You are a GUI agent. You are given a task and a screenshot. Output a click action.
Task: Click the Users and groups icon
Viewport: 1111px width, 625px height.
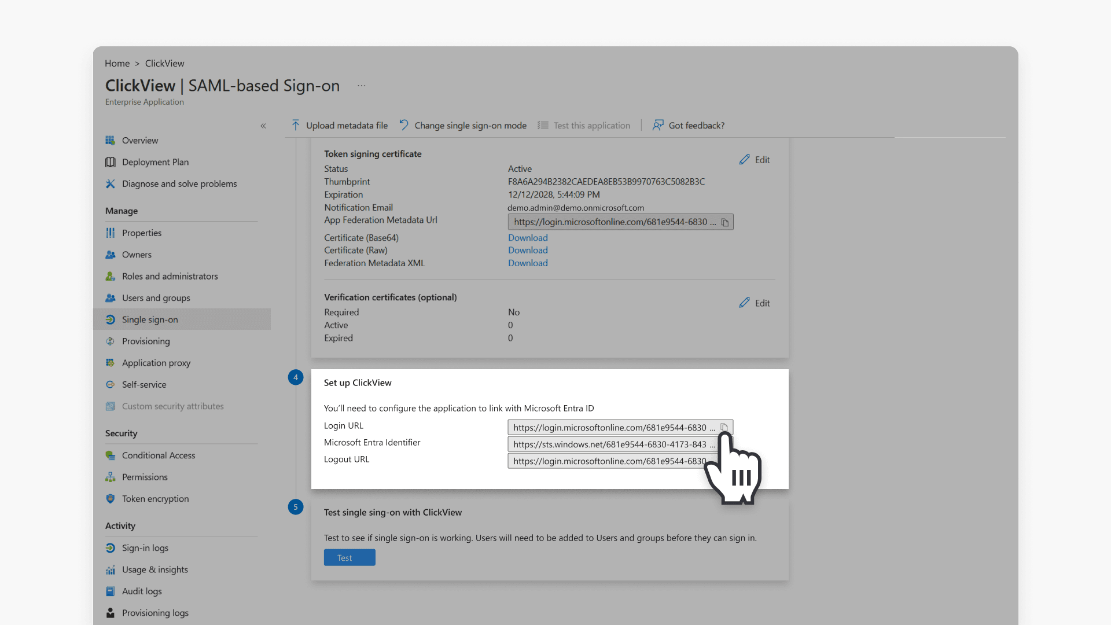click(x=110, y=298)
